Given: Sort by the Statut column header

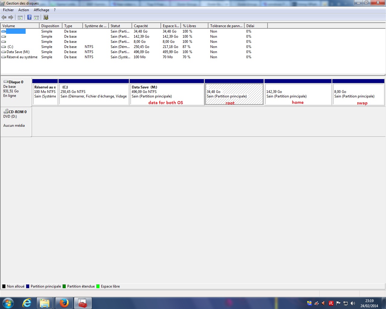Looking at the screenshot, I should [115, 26].
